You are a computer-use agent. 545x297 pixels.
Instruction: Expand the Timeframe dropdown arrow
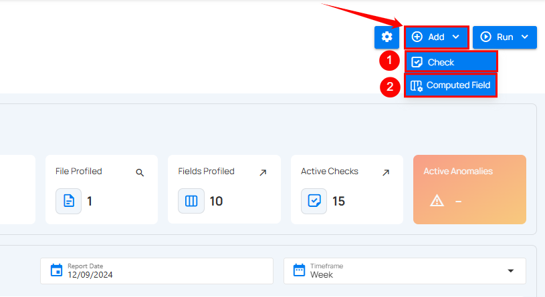click(511, 271)
